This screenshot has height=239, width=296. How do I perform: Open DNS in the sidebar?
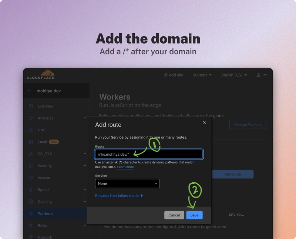coord(41,130)
